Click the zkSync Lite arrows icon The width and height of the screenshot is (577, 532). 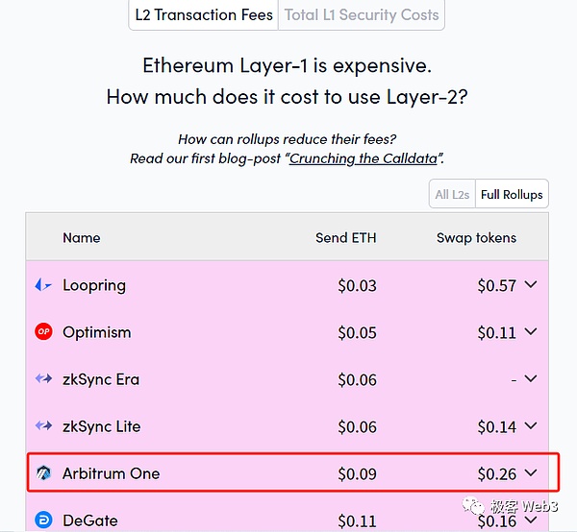coord(43,426)
